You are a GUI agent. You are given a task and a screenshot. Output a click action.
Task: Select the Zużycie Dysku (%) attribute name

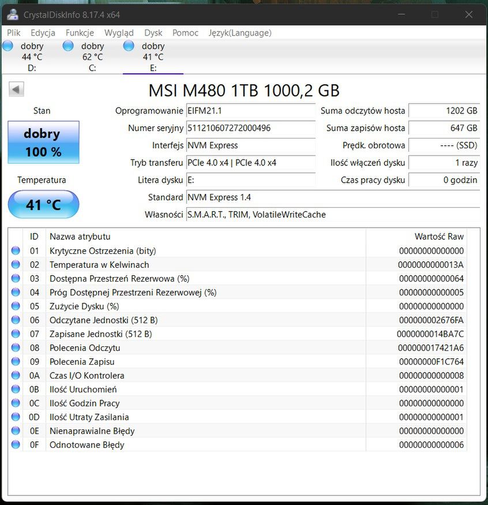(x=84, y=306)
